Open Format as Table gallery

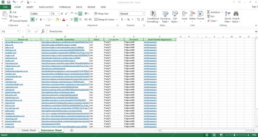point(165,17)
